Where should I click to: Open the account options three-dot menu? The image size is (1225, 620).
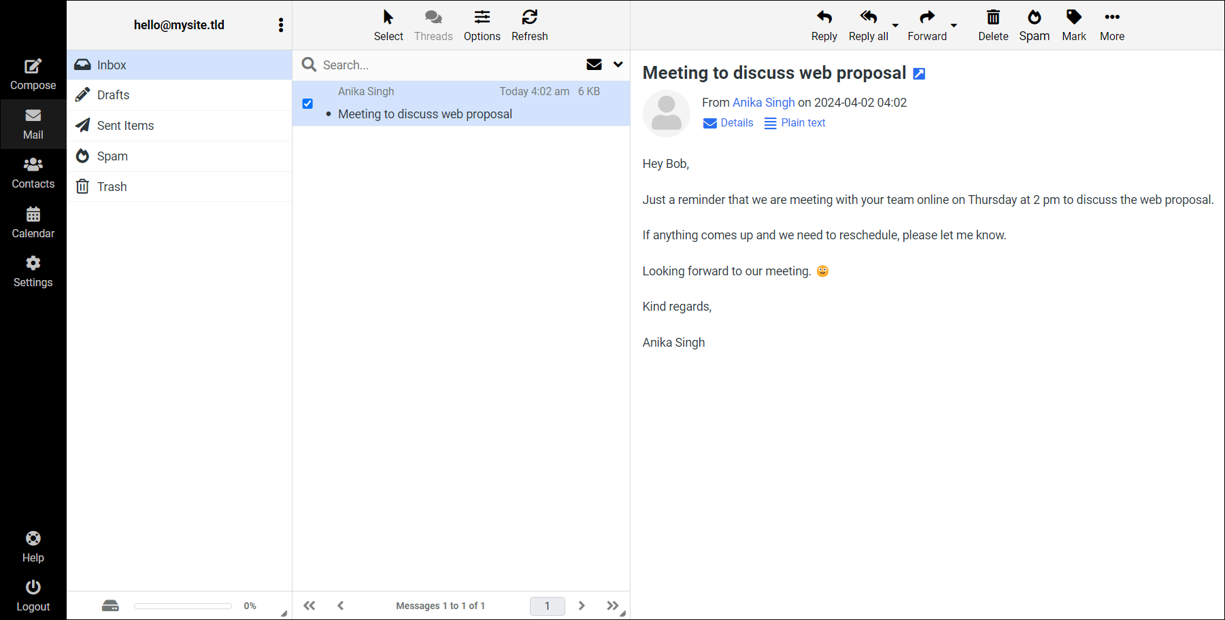281,24
